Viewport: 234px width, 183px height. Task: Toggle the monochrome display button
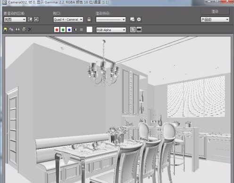click(81, 30)
